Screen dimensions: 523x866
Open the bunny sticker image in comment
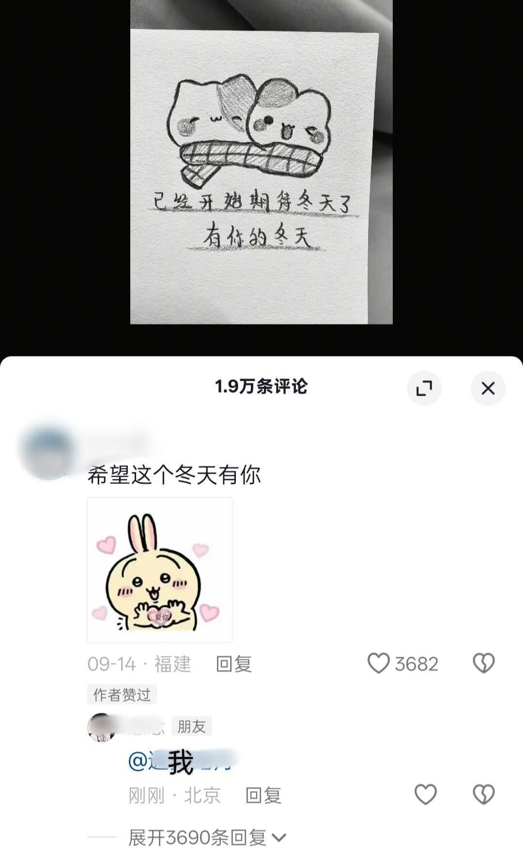(x=160, y=570)
